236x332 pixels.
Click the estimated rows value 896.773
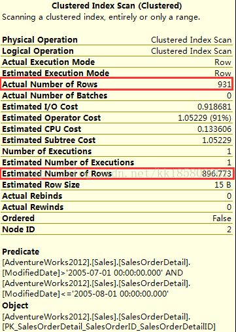coord(216,174)
